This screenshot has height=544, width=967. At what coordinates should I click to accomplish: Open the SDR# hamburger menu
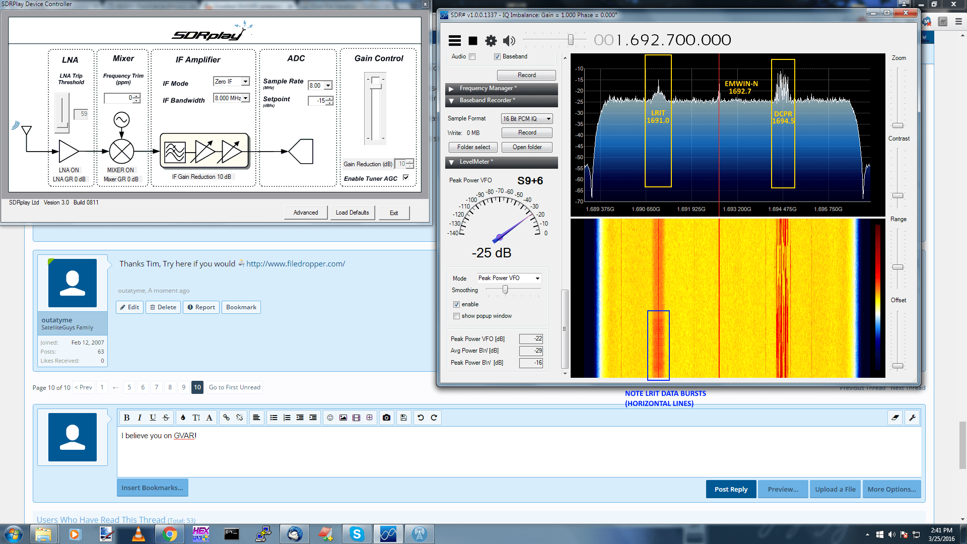[x=455, y=40]
